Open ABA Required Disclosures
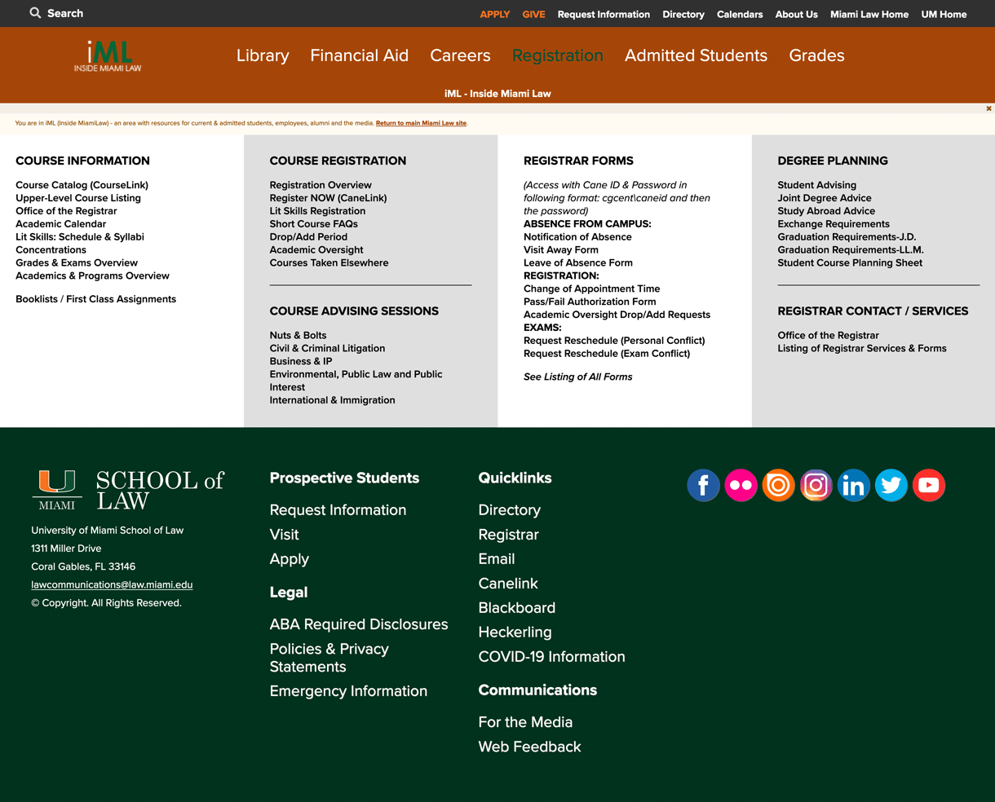This screenshot has height=802, width=995. [359, 624]
